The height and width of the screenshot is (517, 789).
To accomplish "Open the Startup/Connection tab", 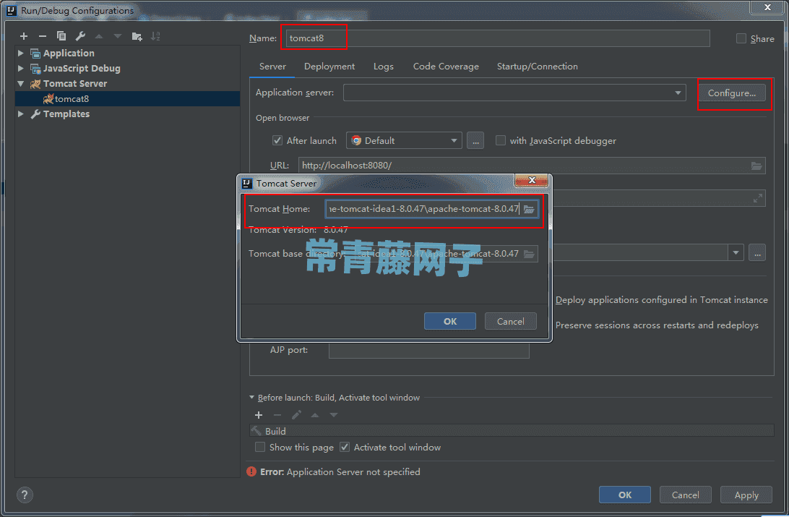I will click(538, 67).
